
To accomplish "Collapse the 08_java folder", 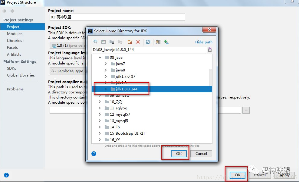I will click(x=100, y=57).
